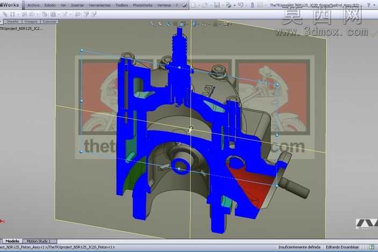Screen dimensions: 378x252
Task: Click the Undo arrow icon
Action: [241, 5]
